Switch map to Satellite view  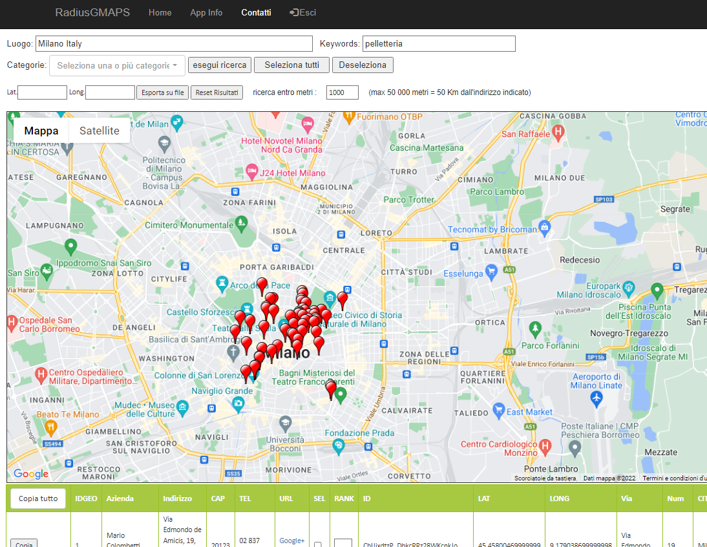tap(100, 131)
